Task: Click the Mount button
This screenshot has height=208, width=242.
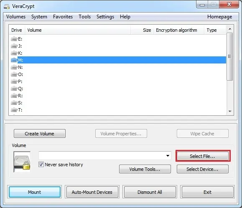Action: (35, 192)
